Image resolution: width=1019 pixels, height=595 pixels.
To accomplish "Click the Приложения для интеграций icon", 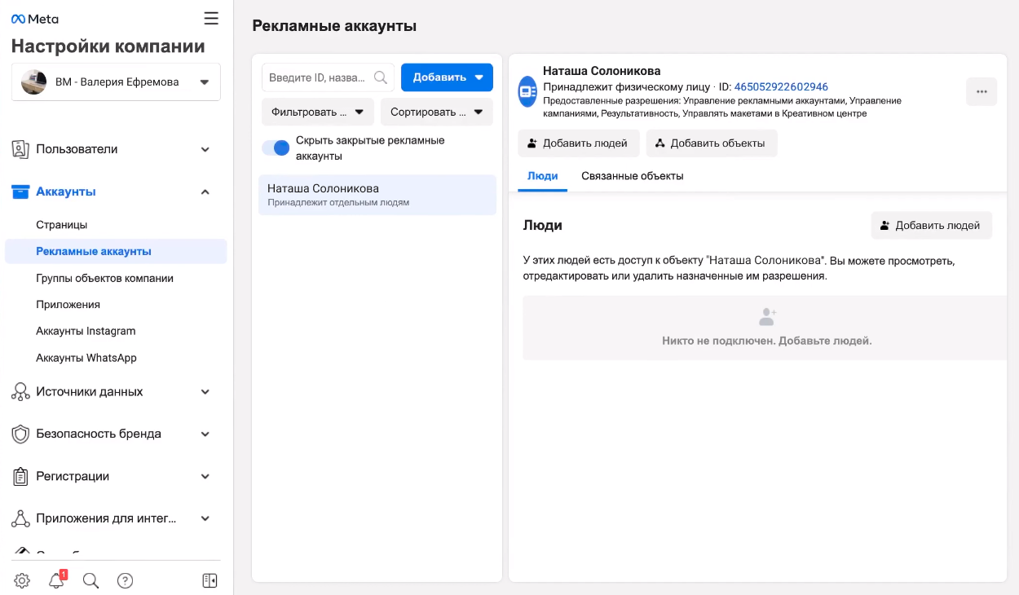I will coord(20,518).
